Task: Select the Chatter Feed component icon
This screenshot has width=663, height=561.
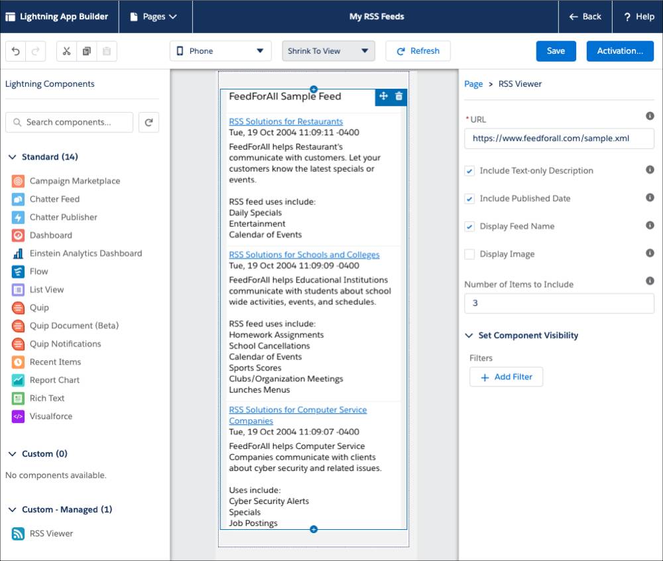Action: click(18, 199)
